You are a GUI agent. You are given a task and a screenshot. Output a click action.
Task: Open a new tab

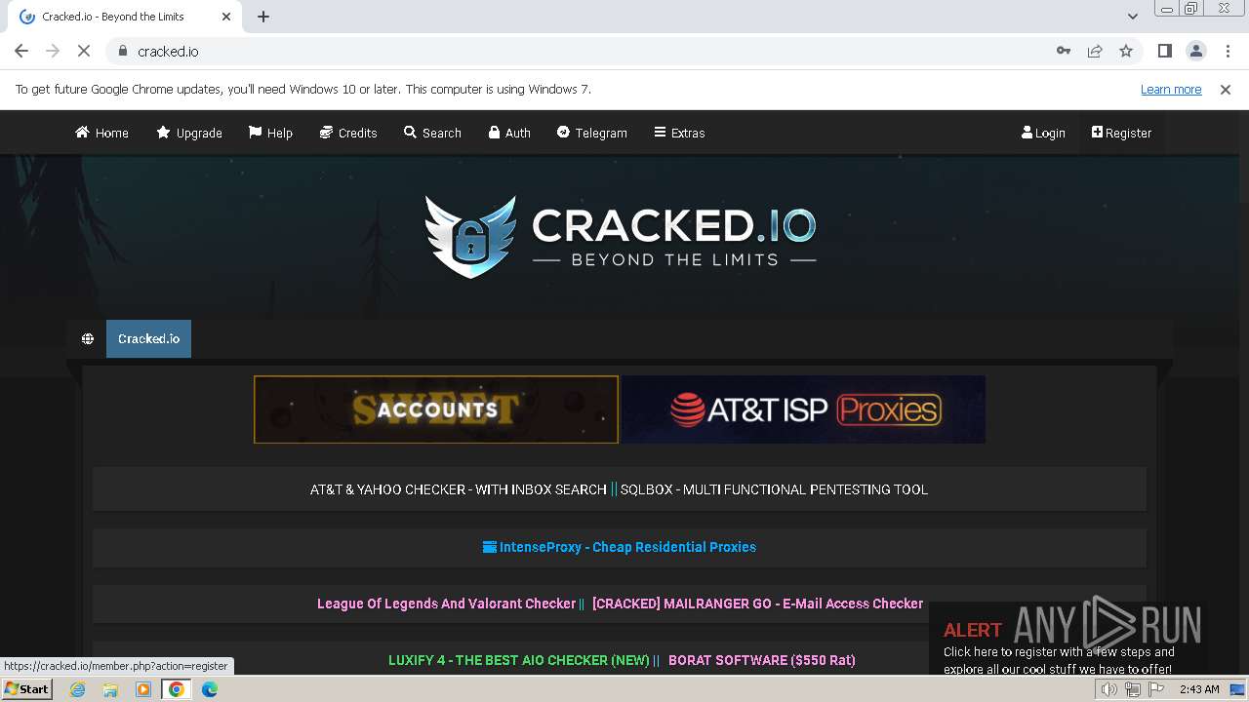(263, 17)
